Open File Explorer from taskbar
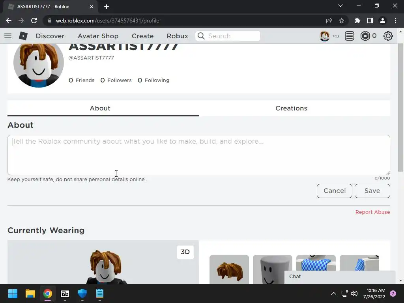This screenshot has height=303, width=404. [30, 294]
